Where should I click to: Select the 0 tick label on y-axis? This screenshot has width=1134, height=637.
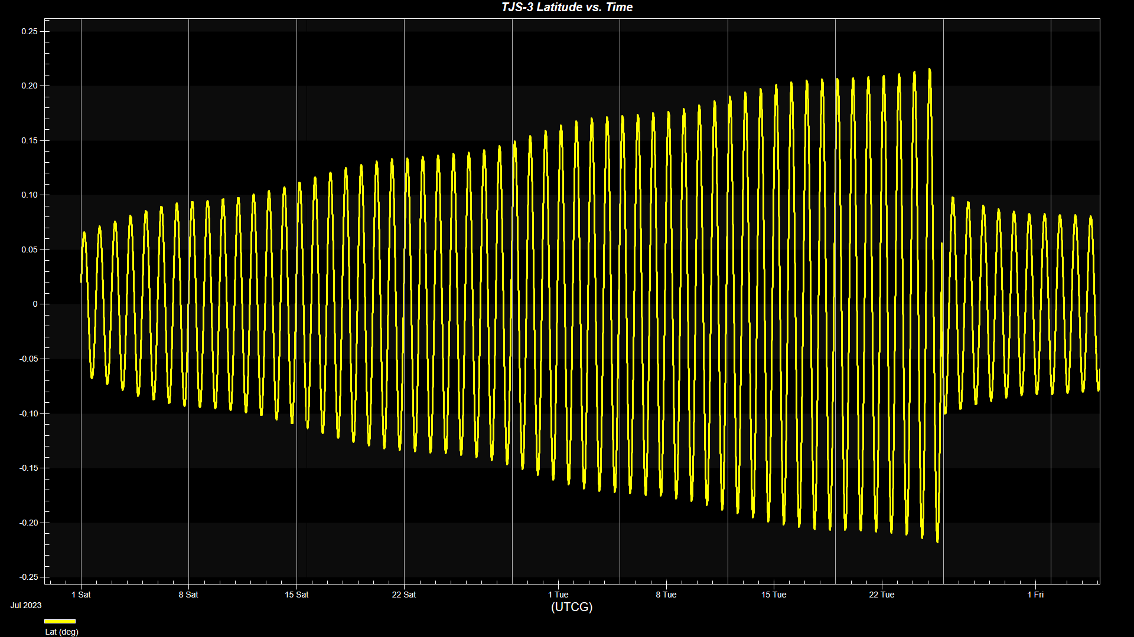[x=35, y=304]
